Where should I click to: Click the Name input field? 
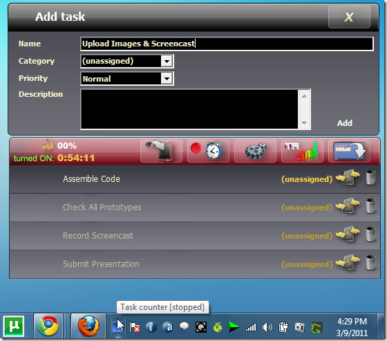coord(227,44)
